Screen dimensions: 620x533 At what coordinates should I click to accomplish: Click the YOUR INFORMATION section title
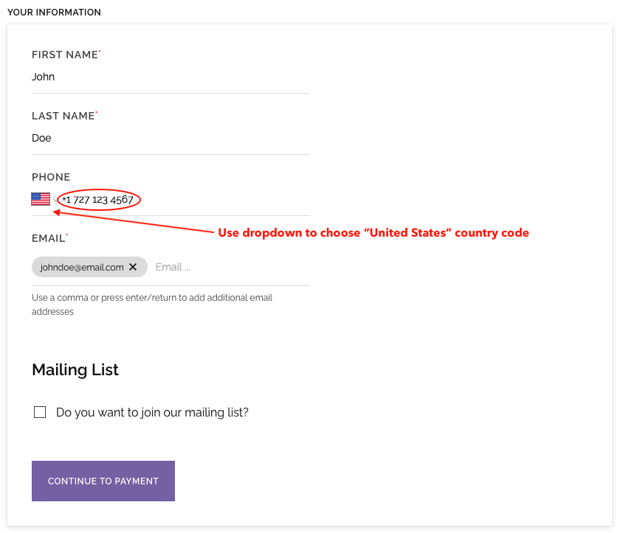[x=54, y=13]
